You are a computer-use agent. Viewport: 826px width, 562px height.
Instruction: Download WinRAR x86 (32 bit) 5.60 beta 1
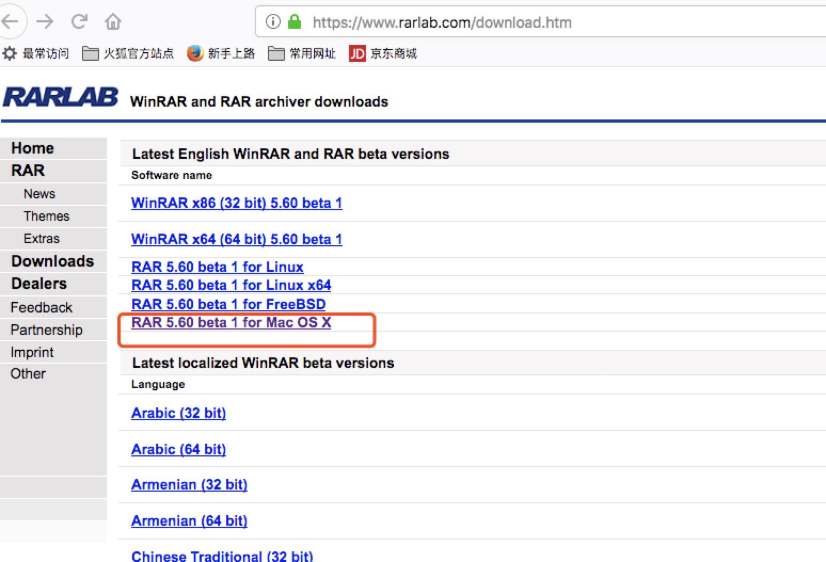(237, 203)
